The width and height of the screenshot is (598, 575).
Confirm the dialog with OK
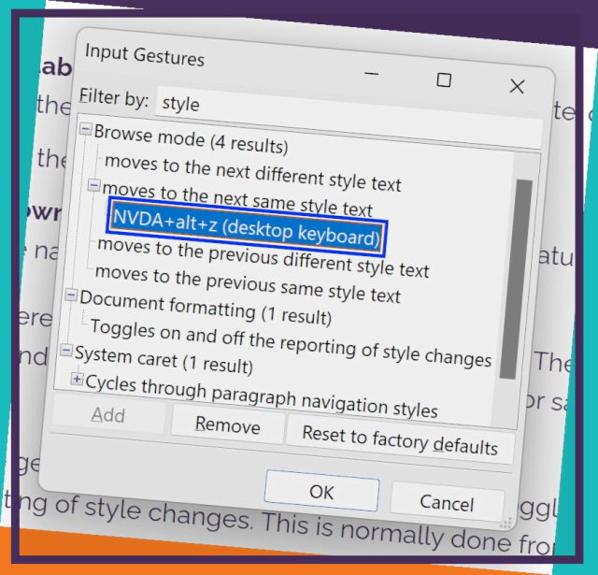click(x=321, y=491)
